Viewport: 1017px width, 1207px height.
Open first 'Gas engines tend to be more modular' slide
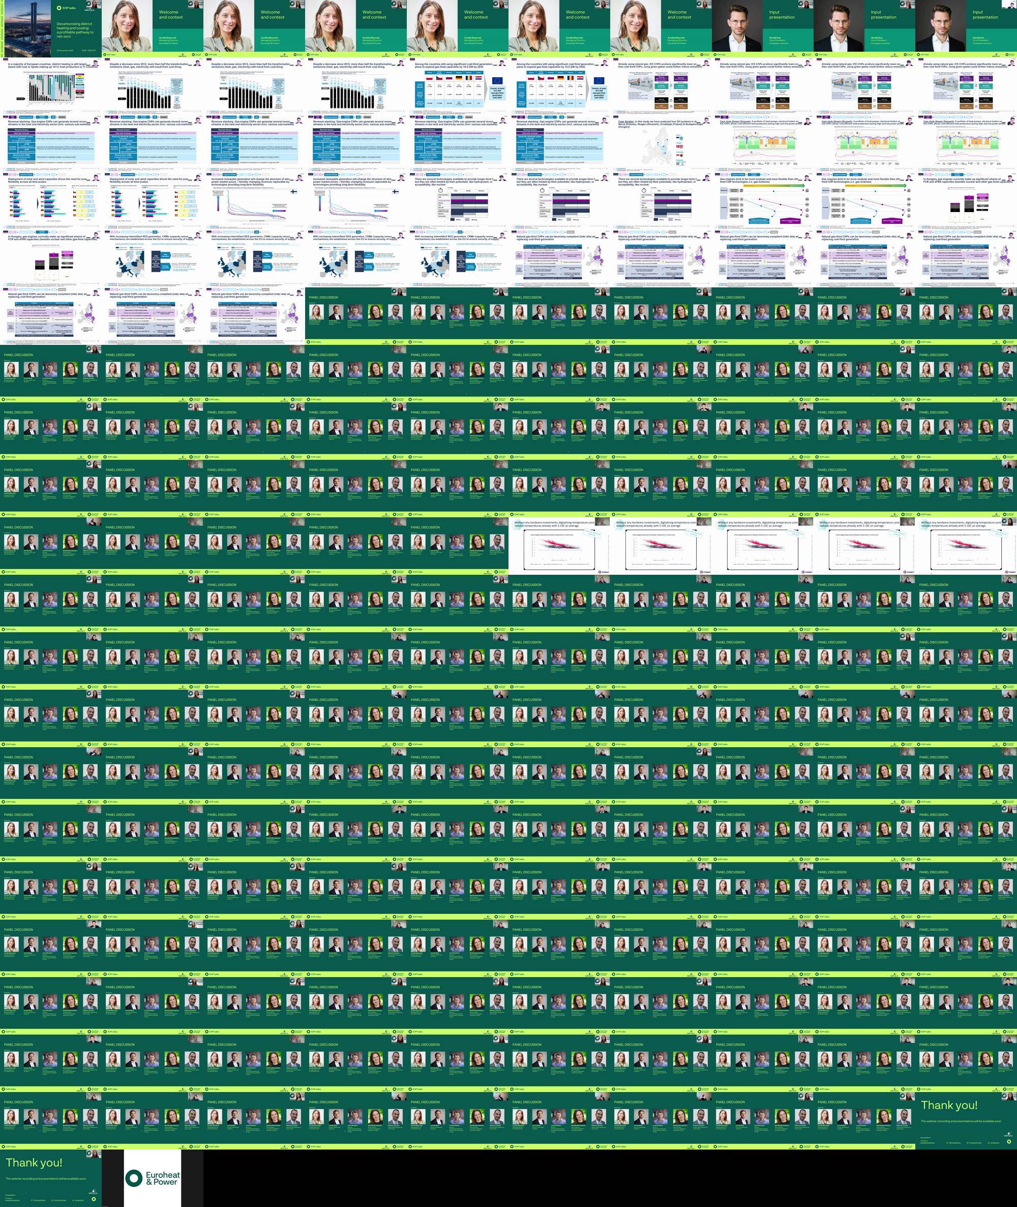(x=762, y=200)
